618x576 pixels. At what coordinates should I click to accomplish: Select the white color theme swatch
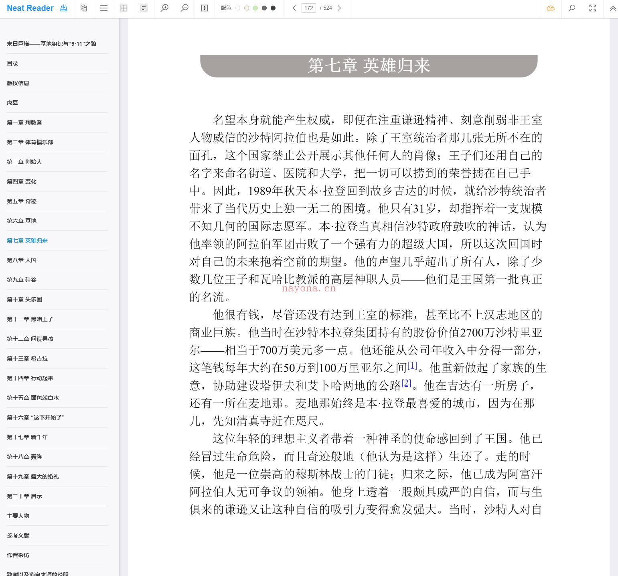238,8
